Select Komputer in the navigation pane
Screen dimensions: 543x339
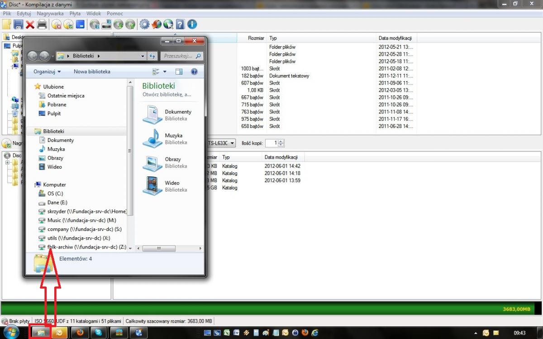coord(54,184)
